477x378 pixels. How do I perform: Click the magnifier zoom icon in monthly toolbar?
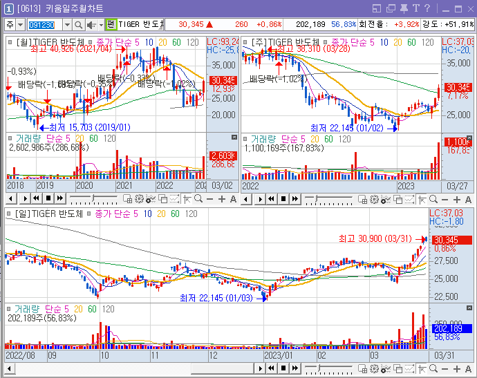click(198, 199)
